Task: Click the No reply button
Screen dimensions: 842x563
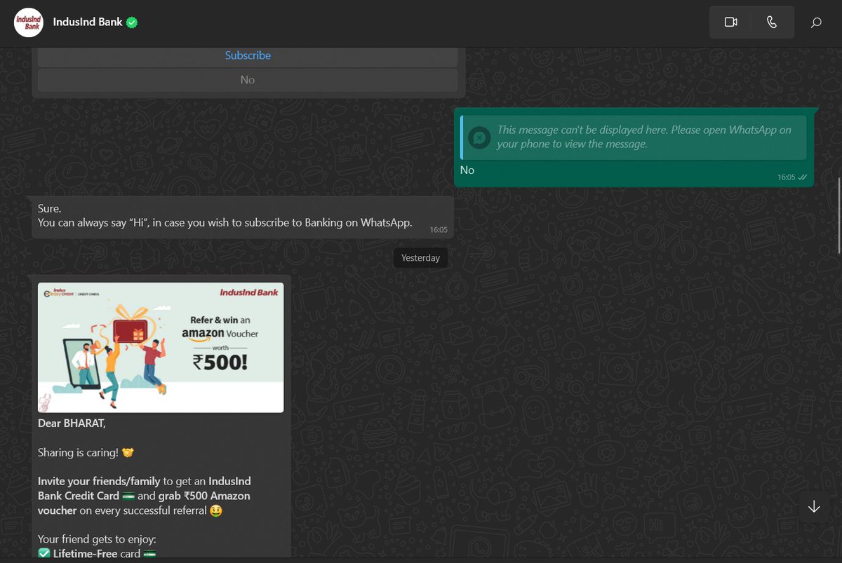Action: [x=248, y=80]
